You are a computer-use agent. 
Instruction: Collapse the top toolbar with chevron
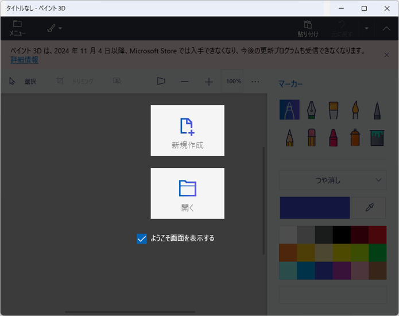tap(386, 29)
